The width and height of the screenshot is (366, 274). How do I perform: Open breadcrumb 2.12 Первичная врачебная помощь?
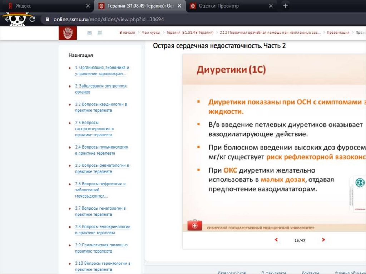click(x=270, y=33)
